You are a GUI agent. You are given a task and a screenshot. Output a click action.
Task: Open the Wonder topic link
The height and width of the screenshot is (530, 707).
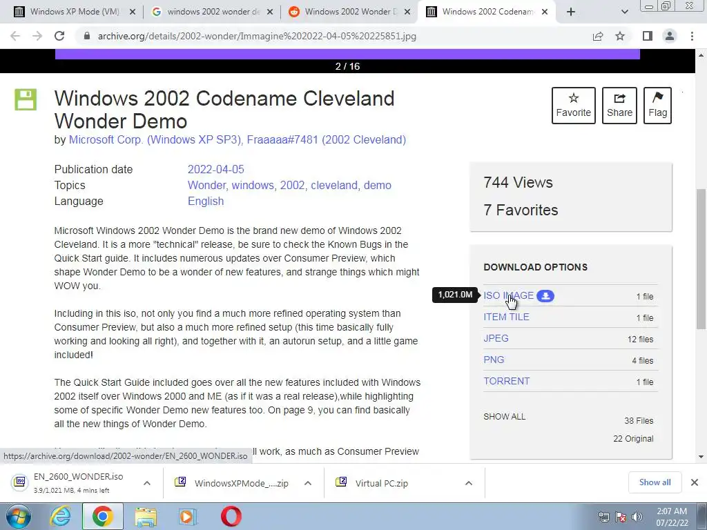coord(206,185)
